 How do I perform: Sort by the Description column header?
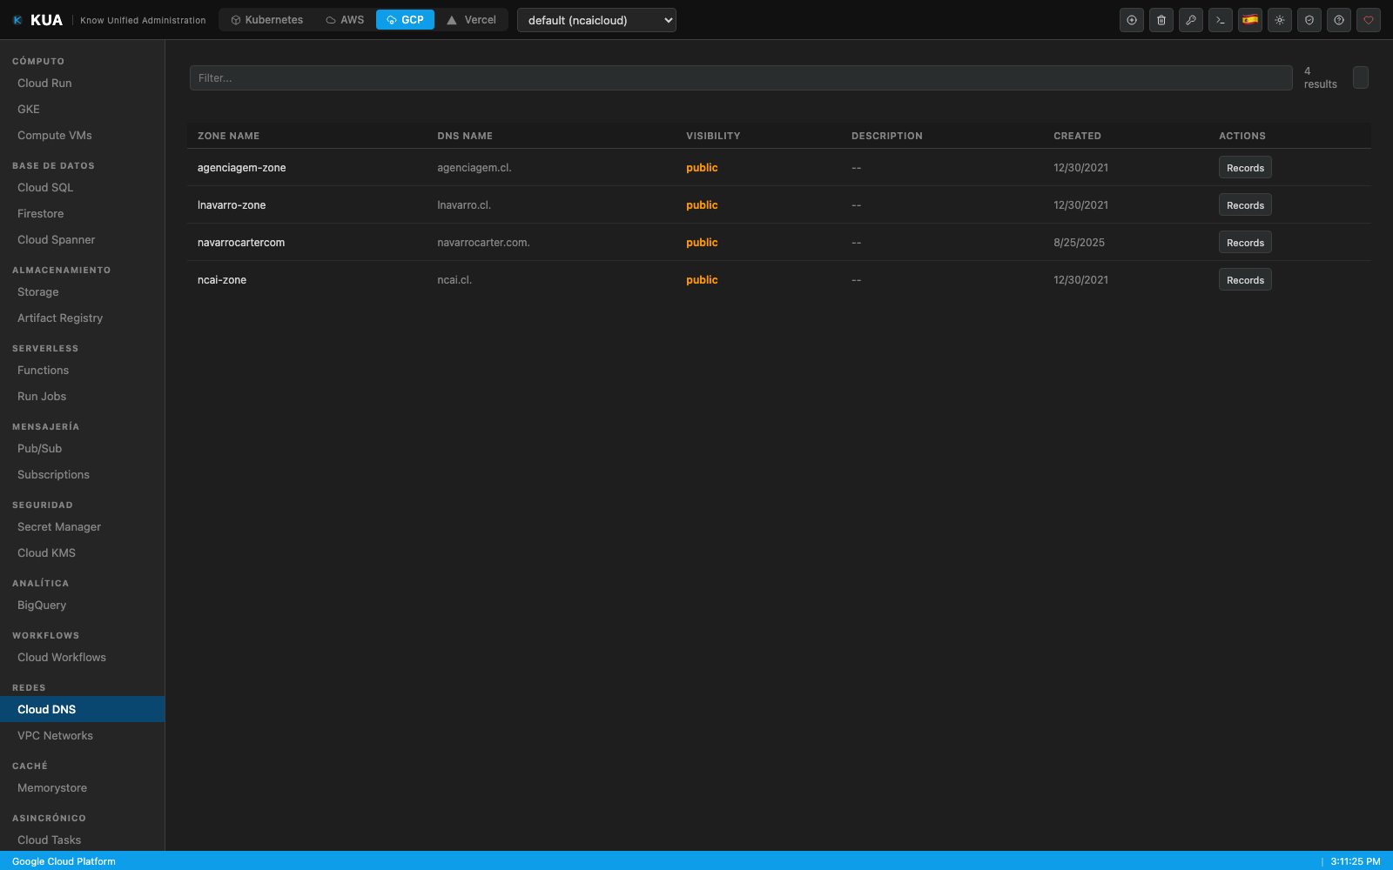click(886, 136)
